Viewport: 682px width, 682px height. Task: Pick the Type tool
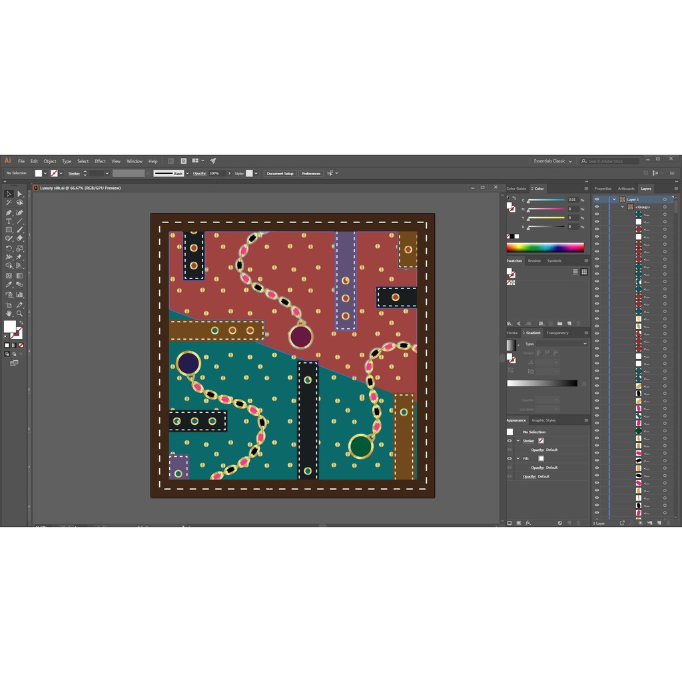pyautogui.click(x=9, y=220)
